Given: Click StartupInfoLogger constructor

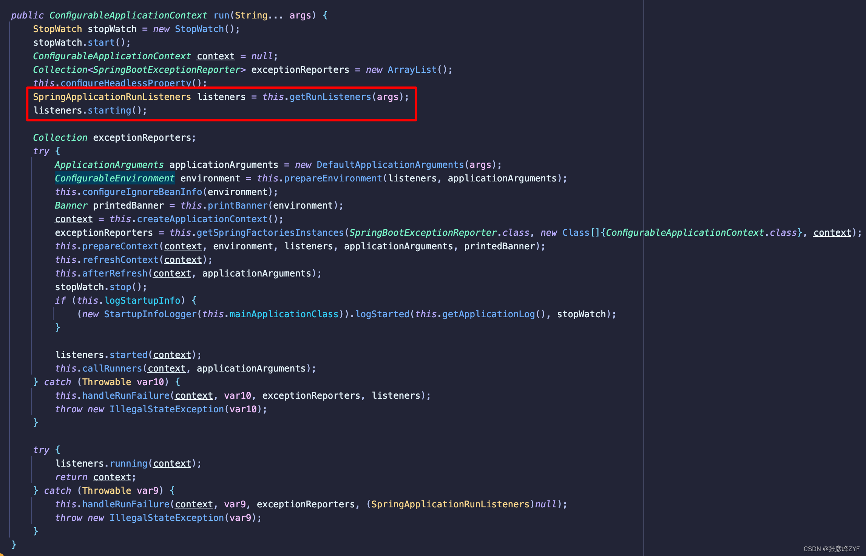Looking at the screenshot, I should 150,314.
